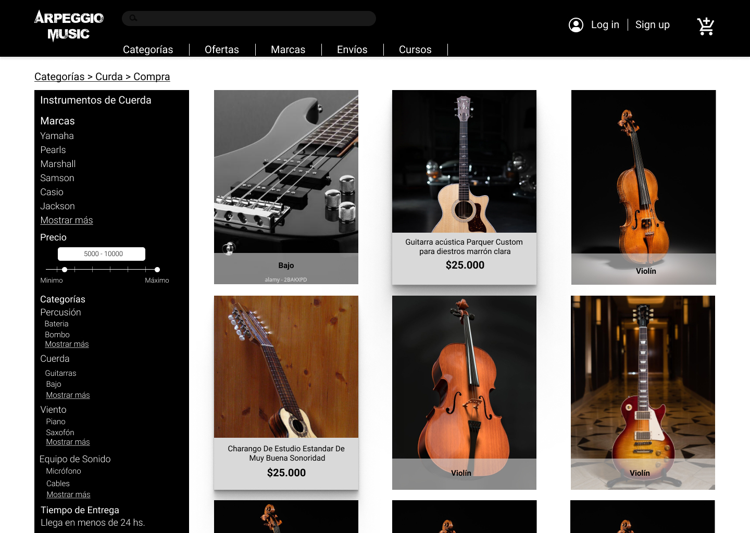The height and width of the screenshot is (533, 750).
Task: Click the minimum price slider handle
Action: coord(65,270)
